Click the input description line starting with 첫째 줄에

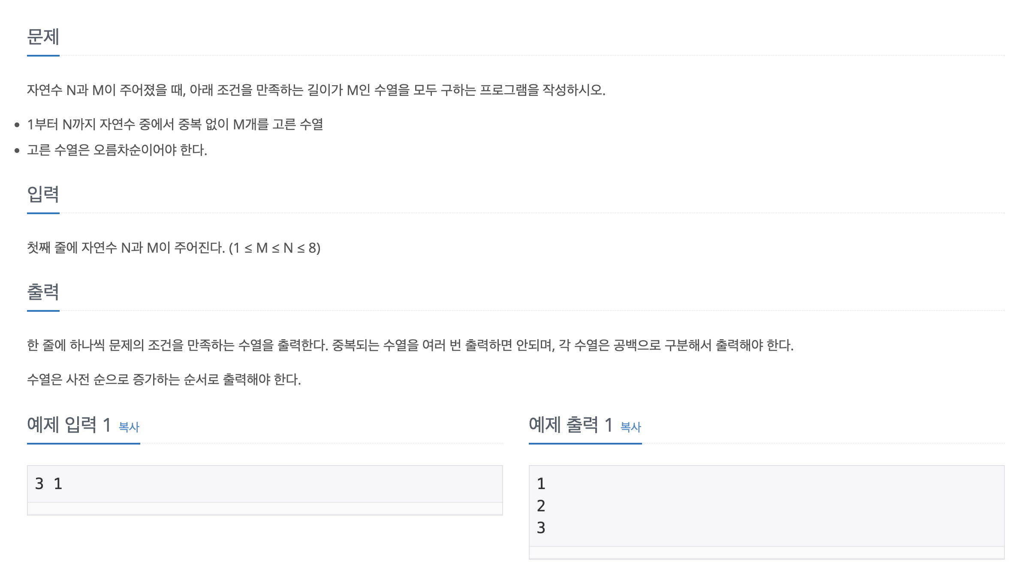click(174, 248)
